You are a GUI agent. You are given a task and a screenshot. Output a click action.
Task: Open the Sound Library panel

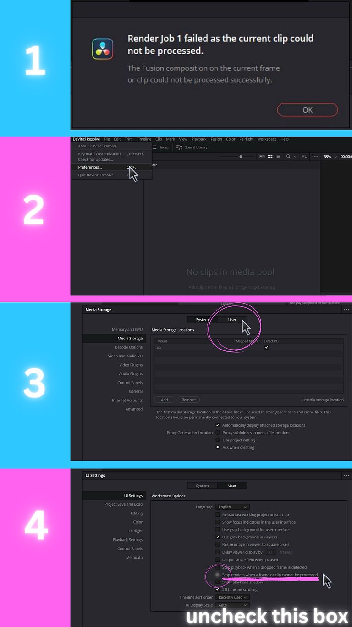click(192, 147)
